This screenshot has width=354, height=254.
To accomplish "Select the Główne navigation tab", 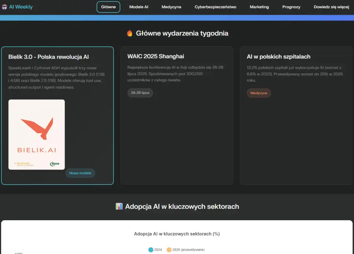I will pos(109,7).
